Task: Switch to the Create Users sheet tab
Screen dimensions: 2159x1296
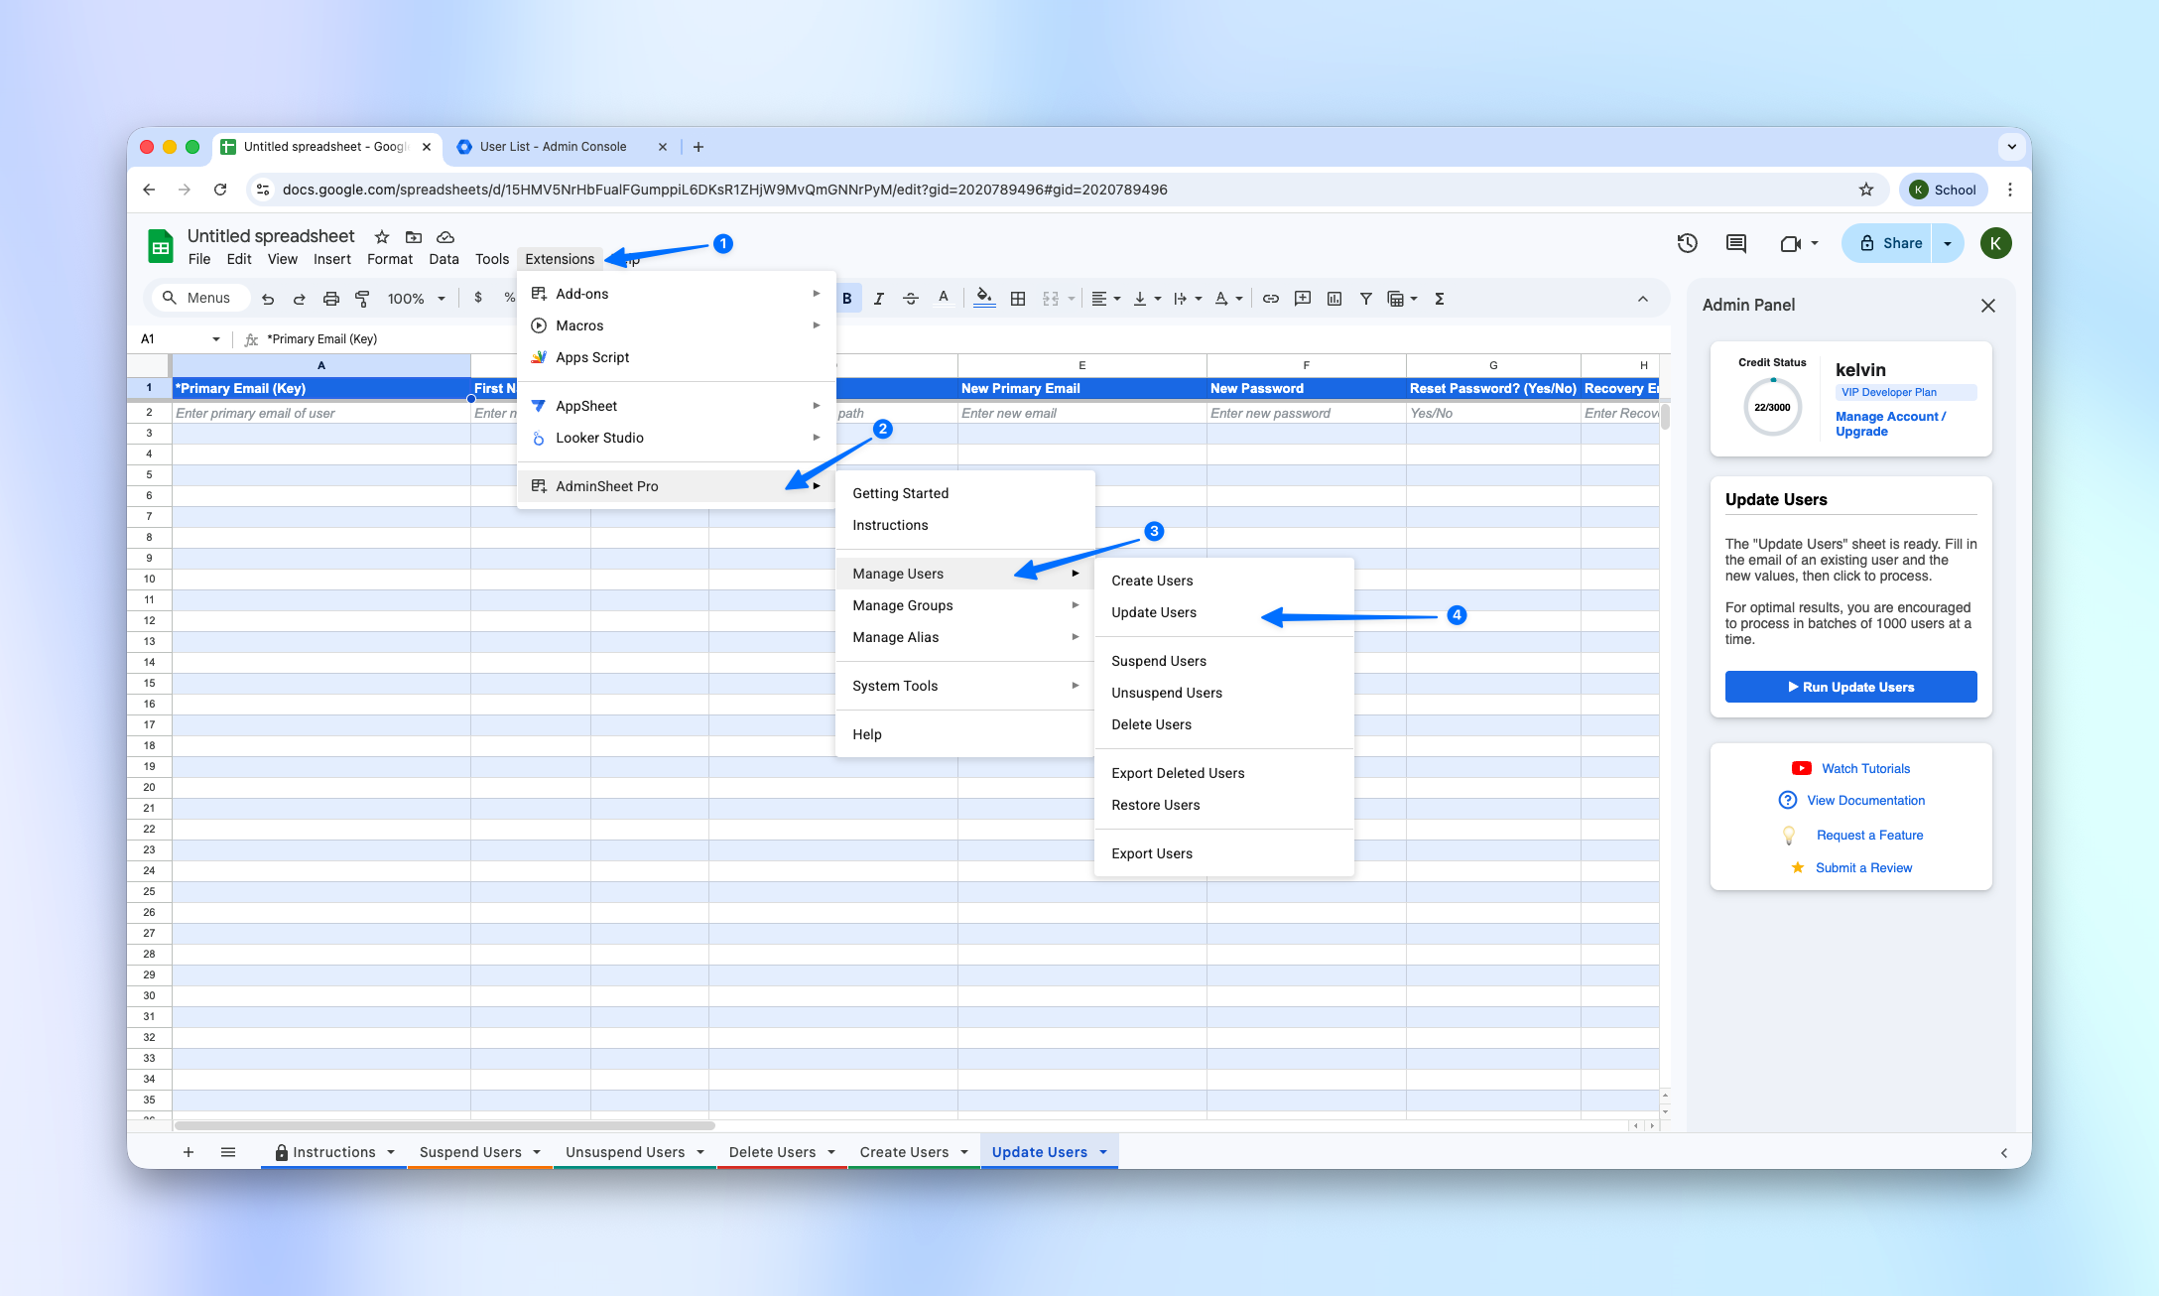Action: click(904, 1152)
